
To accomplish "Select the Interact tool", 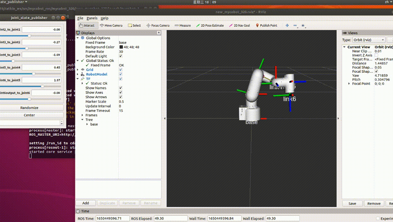I will coord(87,25).
